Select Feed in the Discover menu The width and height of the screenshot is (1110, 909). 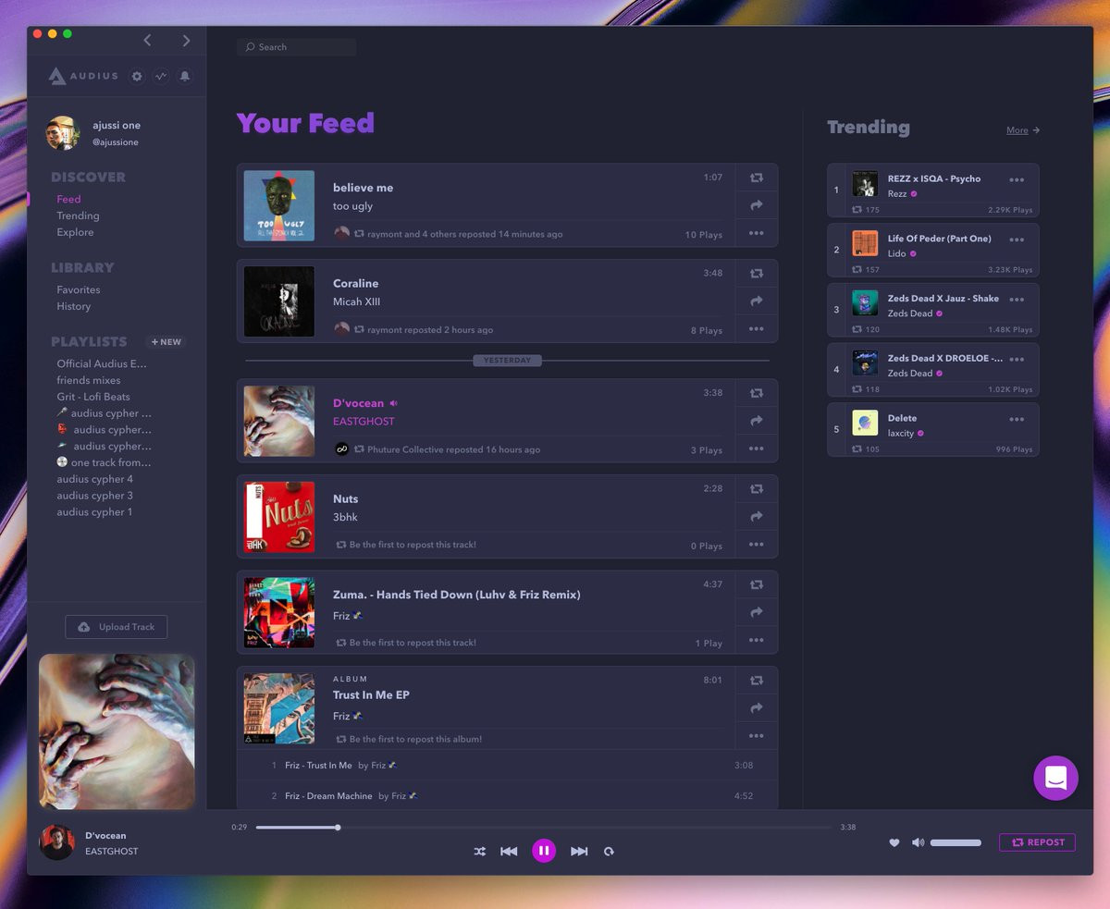coord(68,199)
